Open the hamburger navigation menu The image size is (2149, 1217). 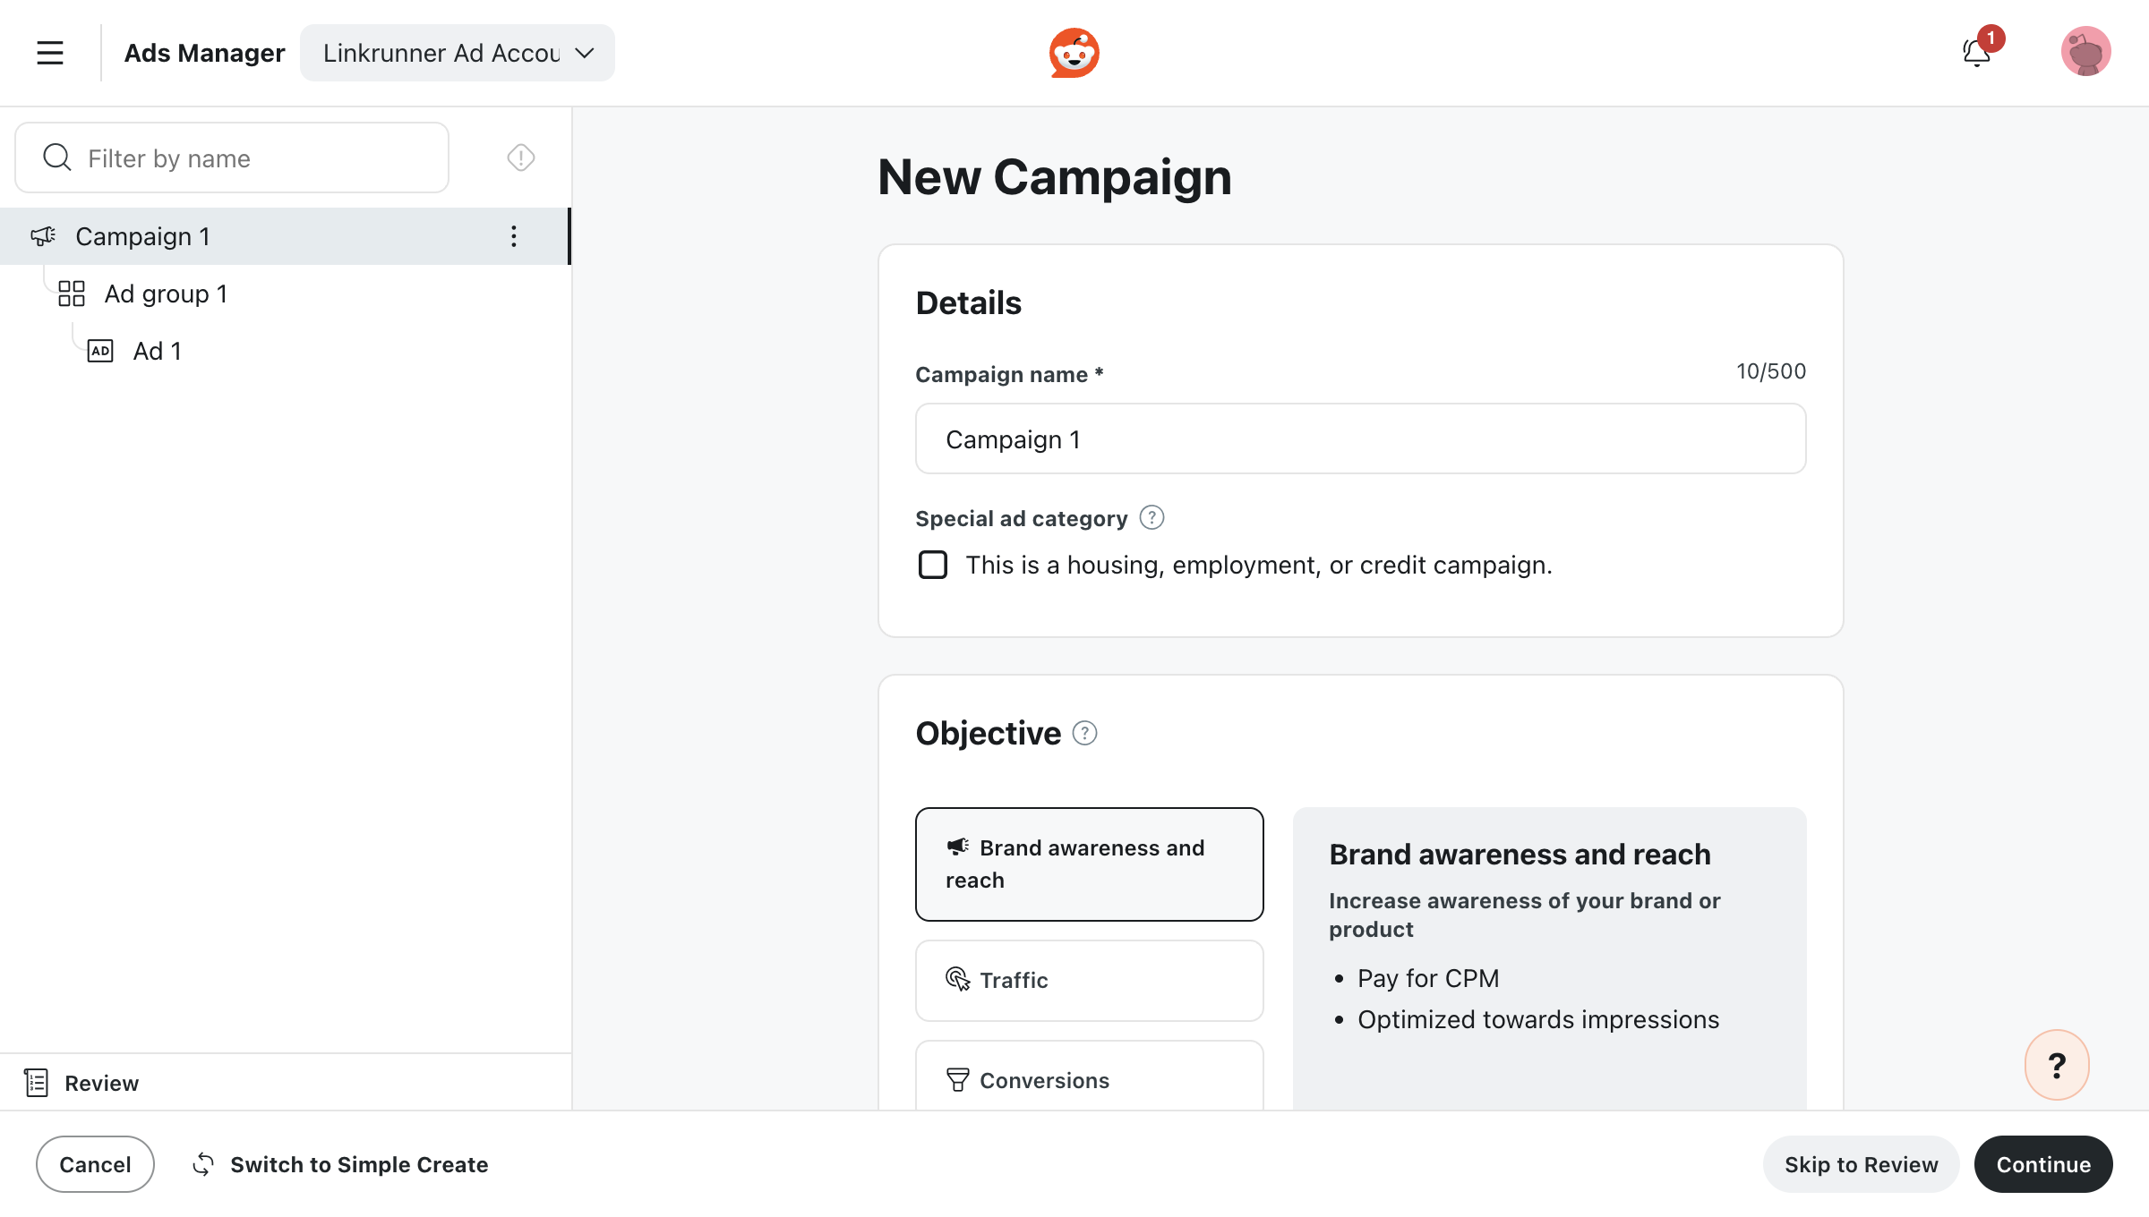50,53
